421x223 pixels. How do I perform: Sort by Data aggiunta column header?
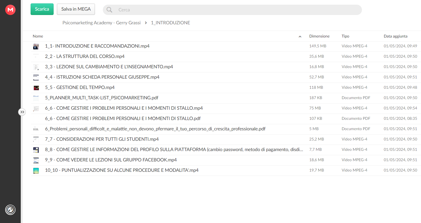(396, 36)
